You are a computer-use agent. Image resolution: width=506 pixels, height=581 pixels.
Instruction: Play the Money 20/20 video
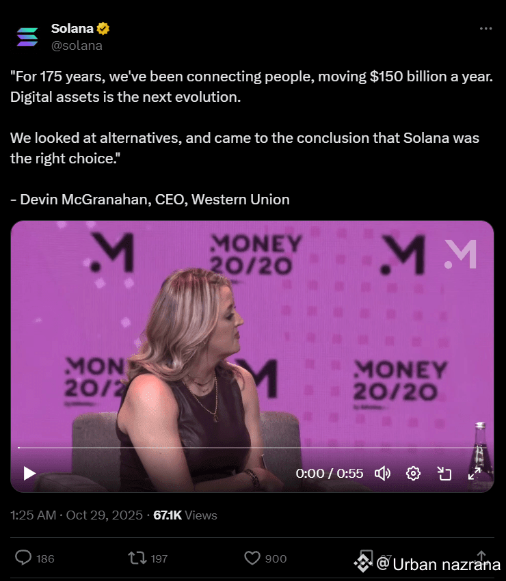(29, 473)
